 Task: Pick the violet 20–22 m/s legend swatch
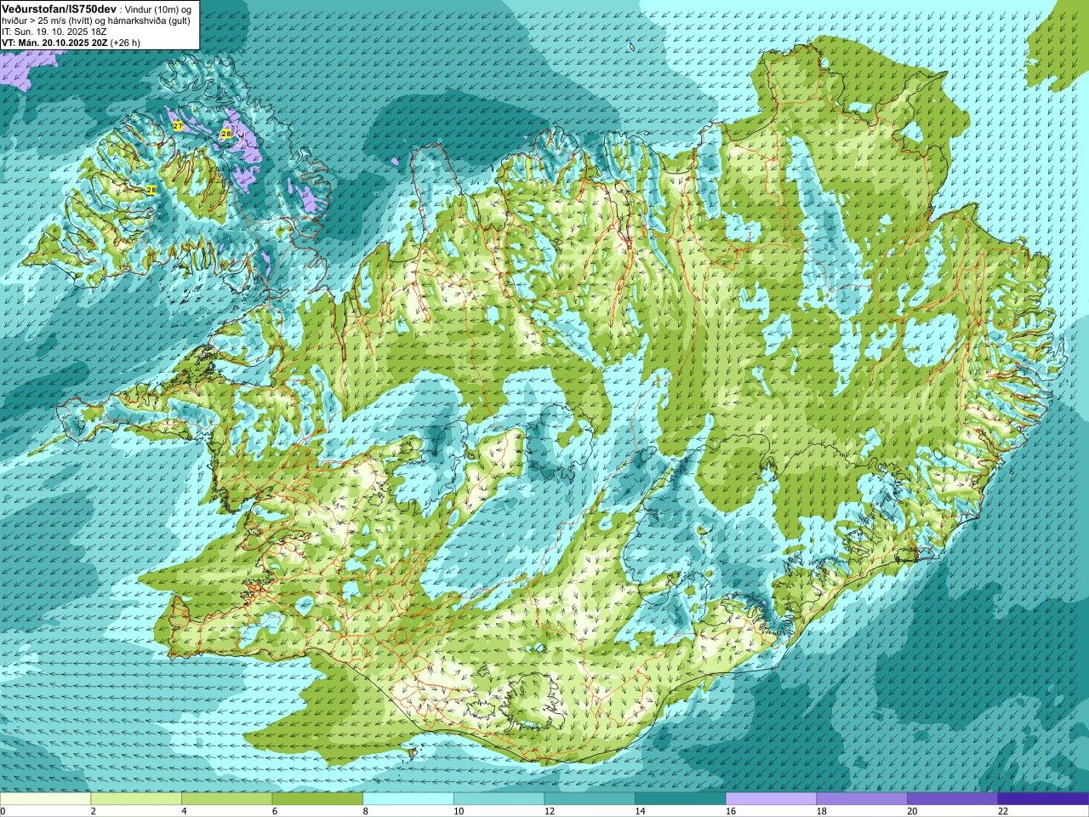tap(953, 799)
